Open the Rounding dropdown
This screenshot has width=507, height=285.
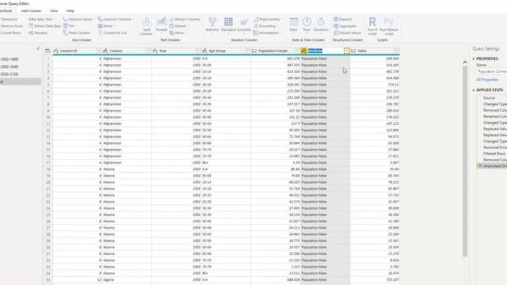pos(266,26)
